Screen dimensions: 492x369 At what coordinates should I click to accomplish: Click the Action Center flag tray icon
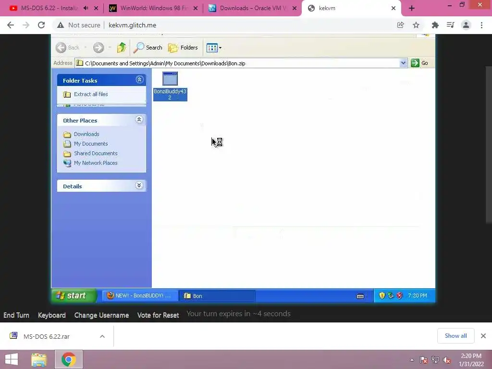[x=424, y=360]
